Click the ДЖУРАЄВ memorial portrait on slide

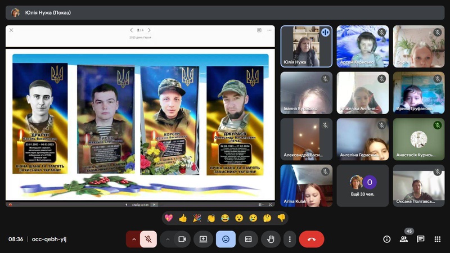[x=235, y=120]
